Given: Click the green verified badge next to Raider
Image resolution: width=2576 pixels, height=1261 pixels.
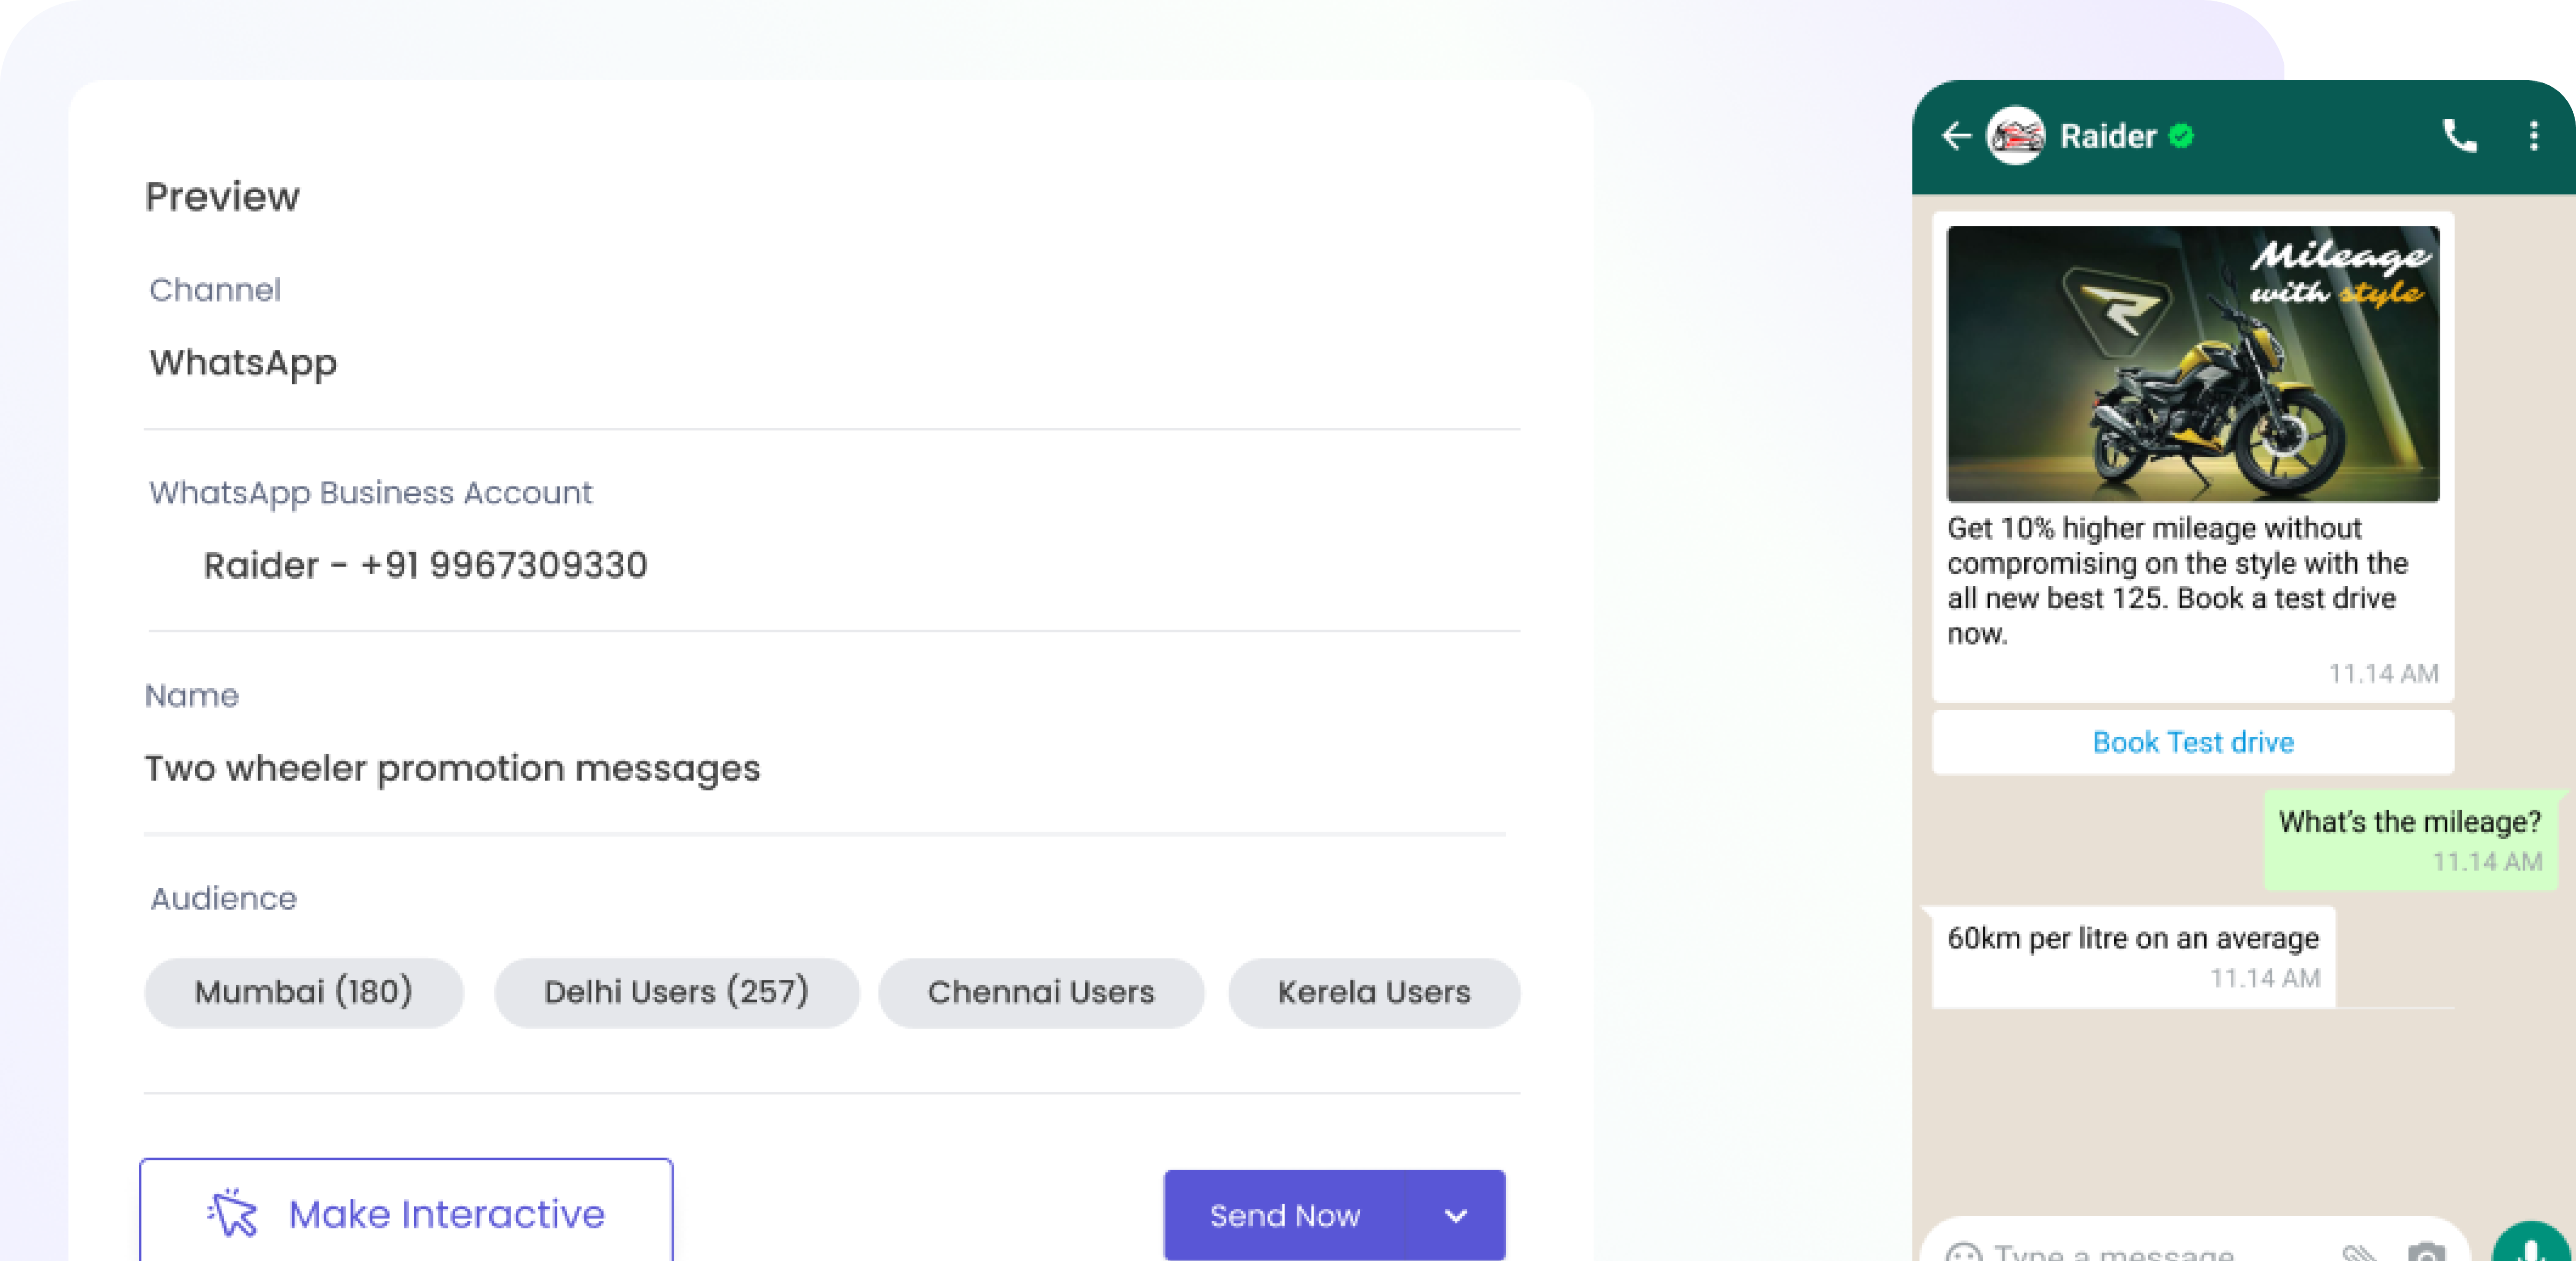Looking at the screenshot, I should [2182, 136].
